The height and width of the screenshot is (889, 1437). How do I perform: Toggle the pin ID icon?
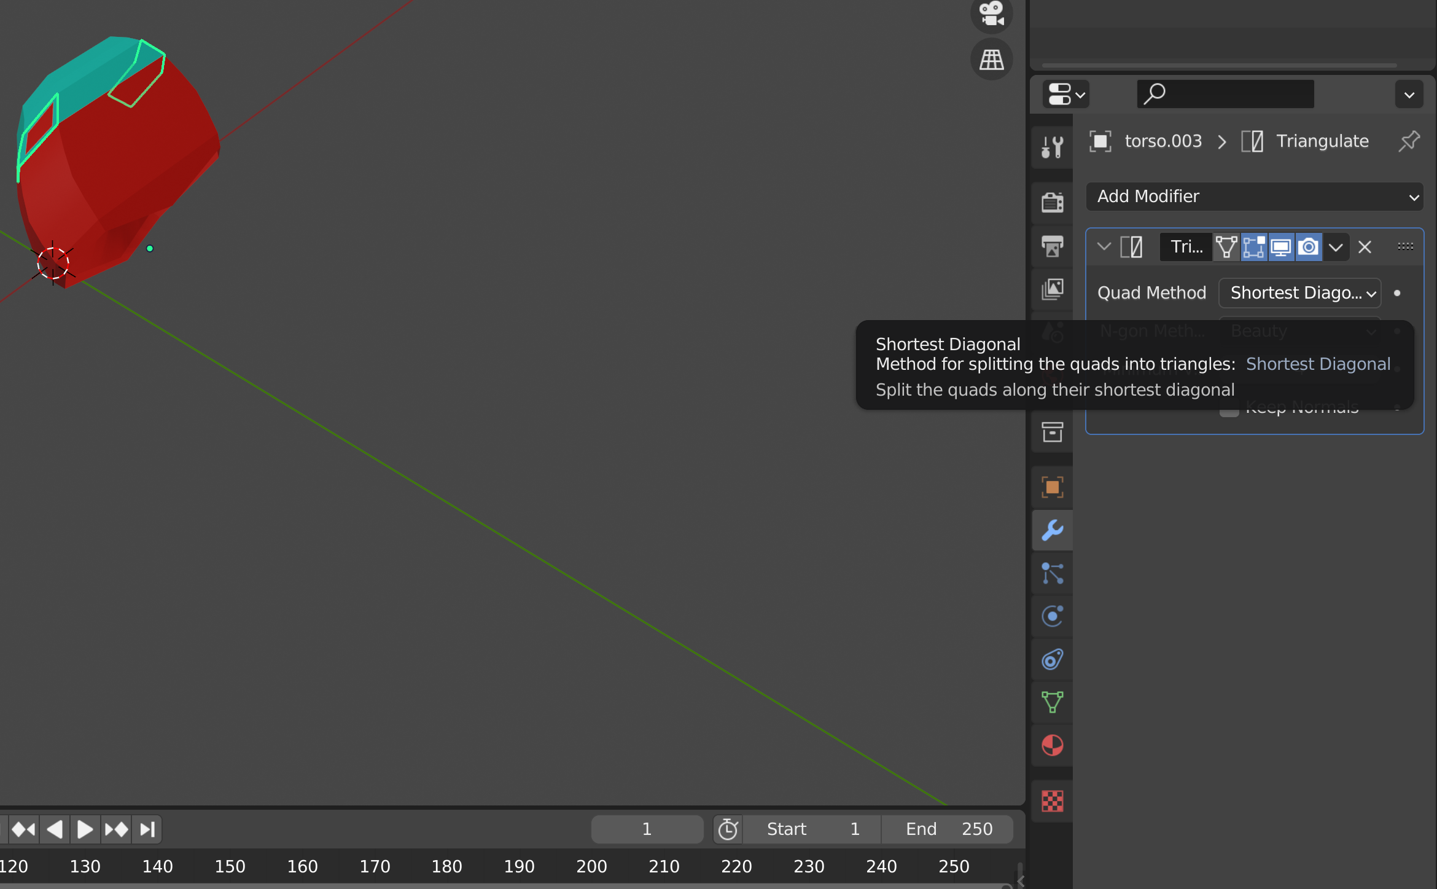[x=1409, y=141]
